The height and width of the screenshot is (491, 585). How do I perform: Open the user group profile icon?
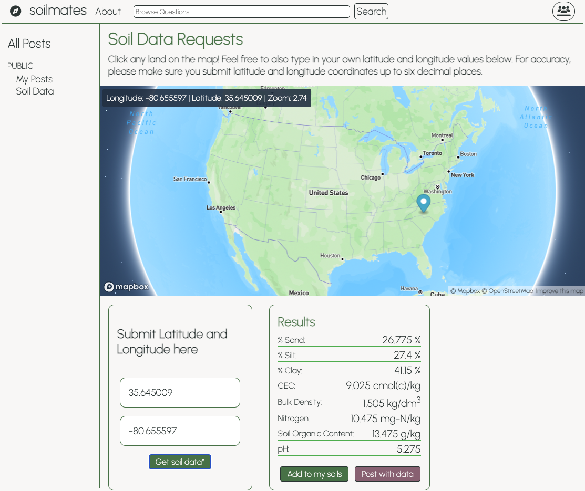(563, 11)
